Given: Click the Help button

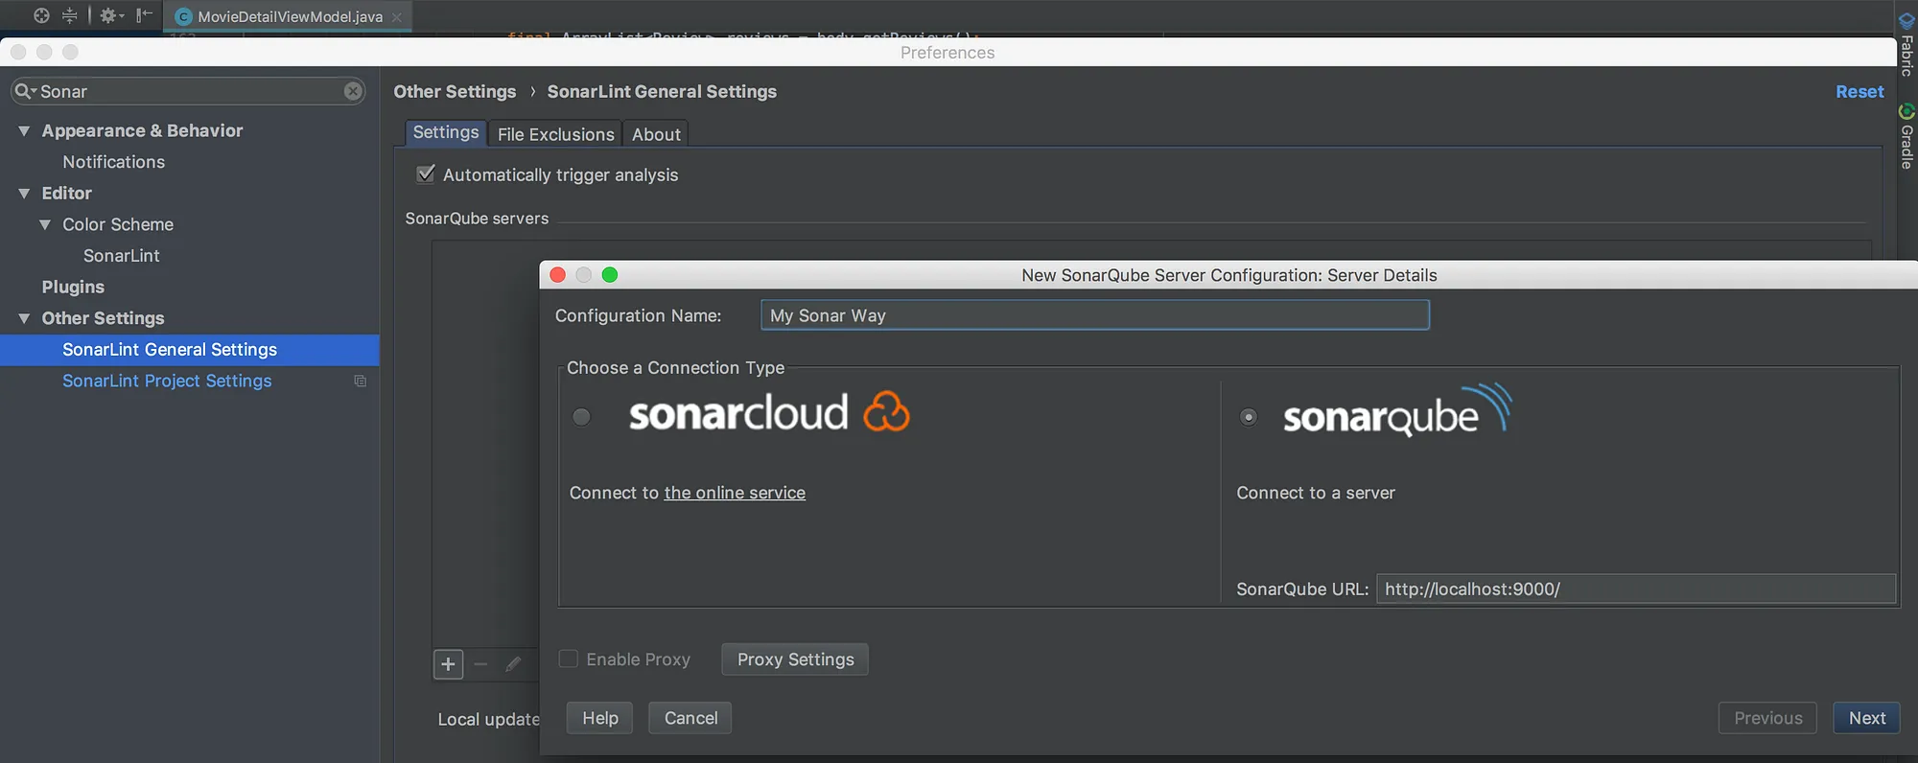Looking at the screenshot, I should pyautogui.click(x=599, y=718).
